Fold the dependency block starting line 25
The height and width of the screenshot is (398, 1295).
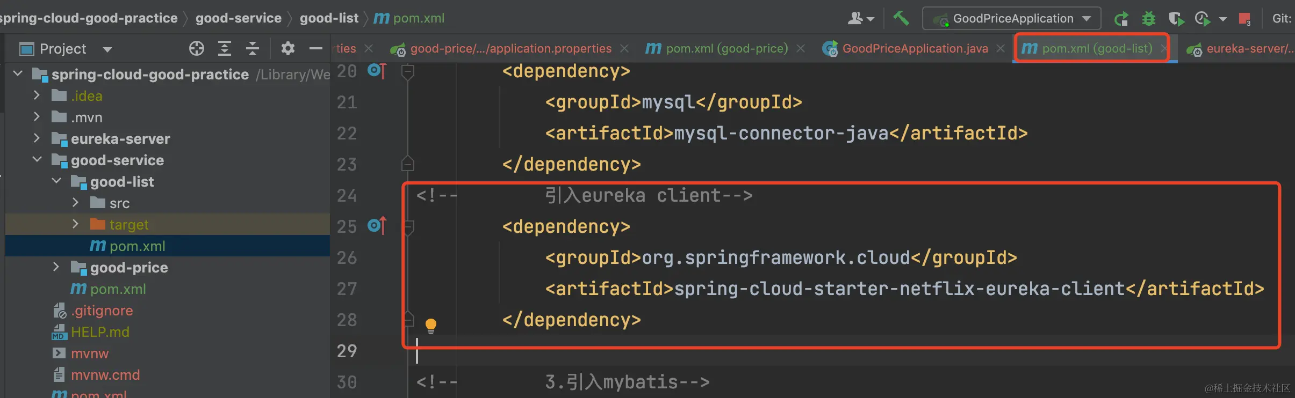(x=408, y=227)
